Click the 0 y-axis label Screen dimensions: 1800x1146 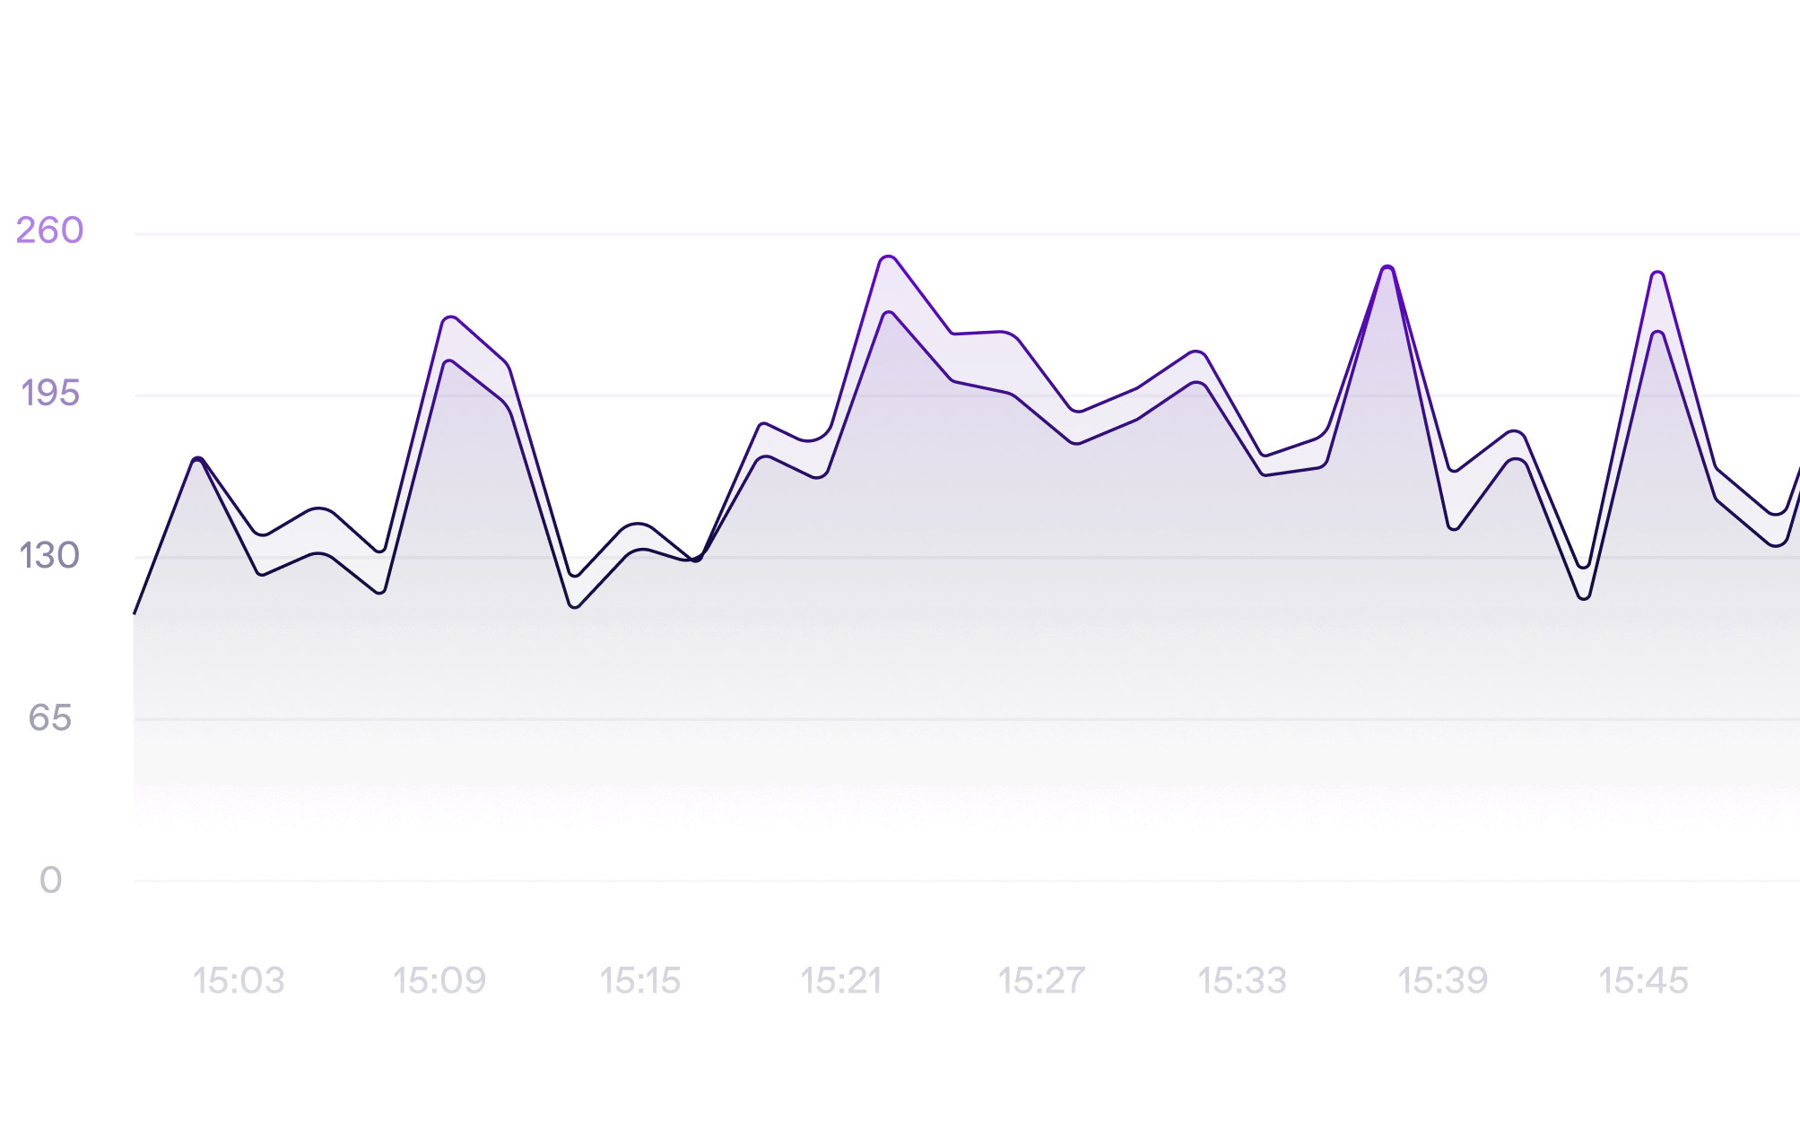(51, 881)
